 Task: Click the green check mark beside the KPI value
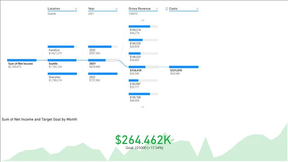point(173,140)
